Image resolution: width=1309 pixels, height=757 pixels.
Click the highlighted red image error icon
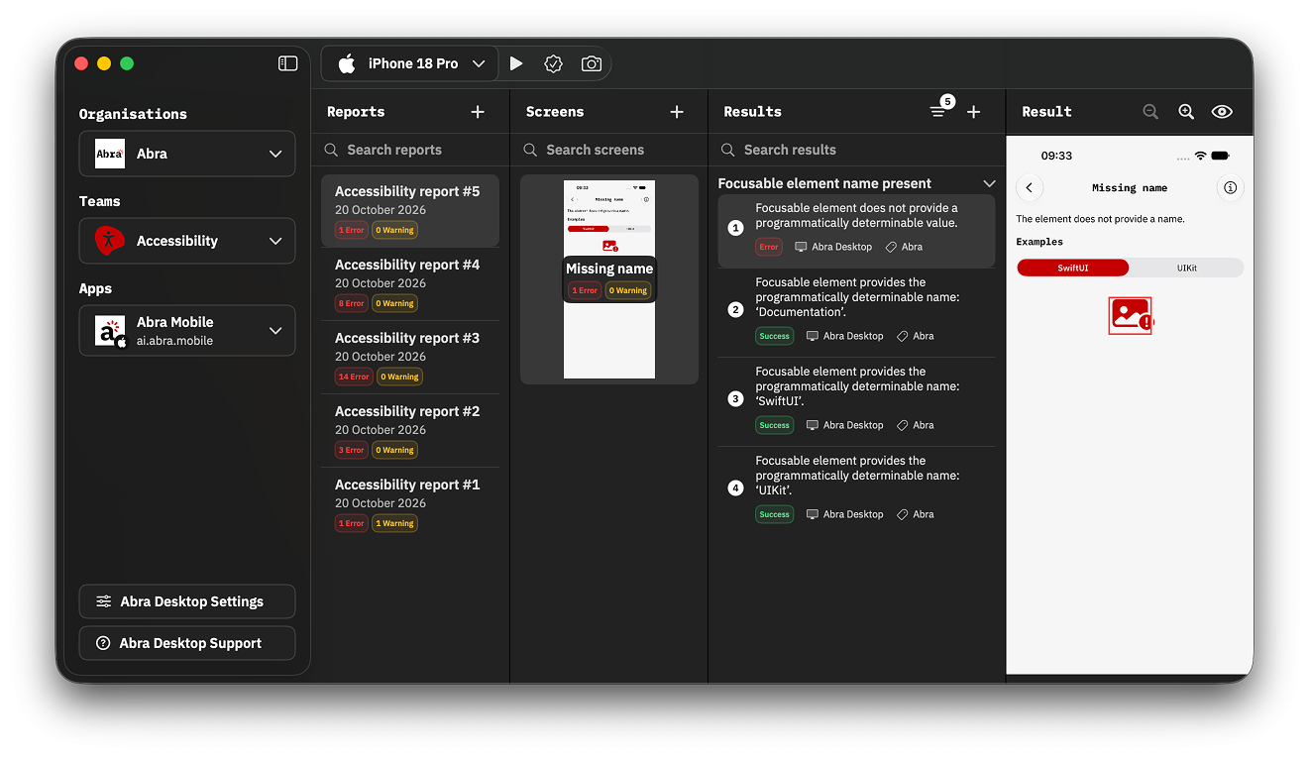(x=1130, y=316)
